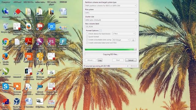The height and width of the screenshot is (110, 196).
Task: Toggle Check device for bad blocks checkbox
Action: point(87,34)
